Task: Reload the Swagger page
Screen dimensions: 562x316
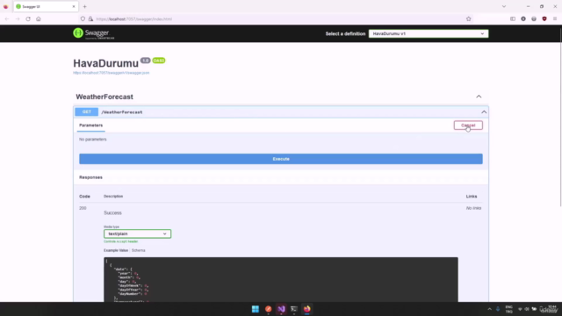Action: (x=28, y=19)
